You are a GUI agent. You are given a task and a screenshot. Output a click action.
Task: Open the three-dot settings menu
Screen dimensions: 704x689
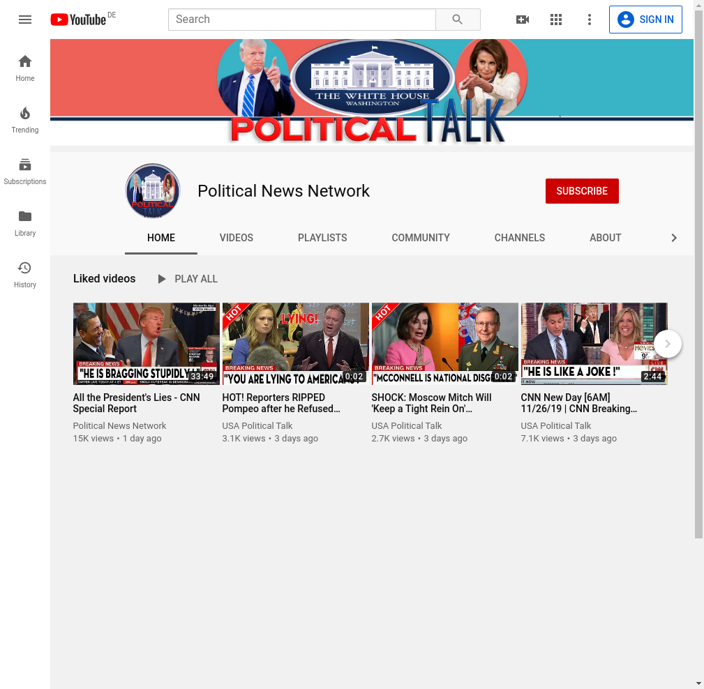click(590, 20)
